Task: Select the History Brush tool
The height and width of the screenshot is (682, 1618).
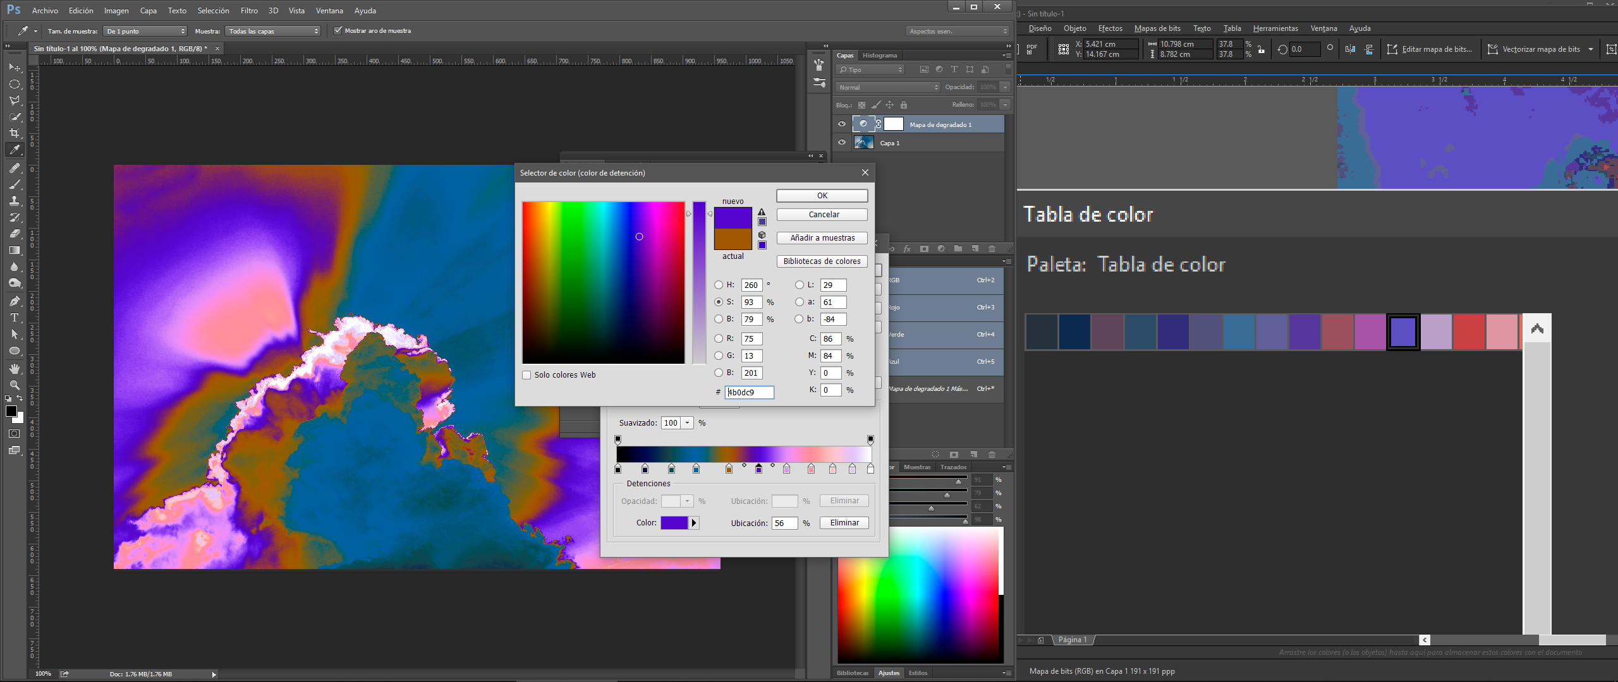Action: coord(14,217)
